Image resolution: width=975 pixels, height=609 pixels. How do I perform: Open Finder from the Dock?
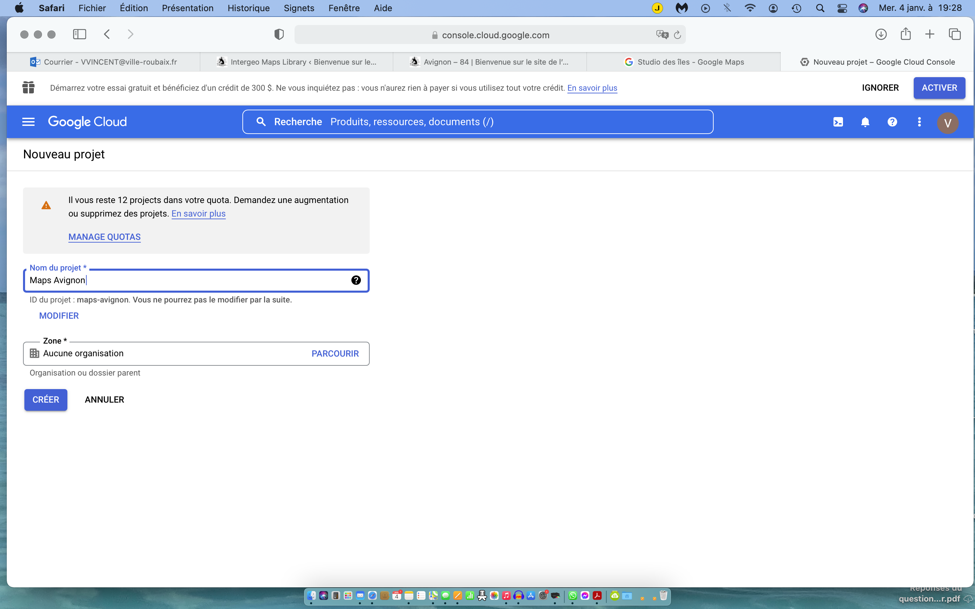pyautogui.click(x=311, y=595)
